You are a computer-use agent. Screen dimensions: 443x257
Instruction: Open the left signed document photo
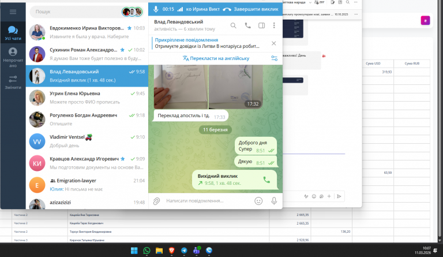181,87
